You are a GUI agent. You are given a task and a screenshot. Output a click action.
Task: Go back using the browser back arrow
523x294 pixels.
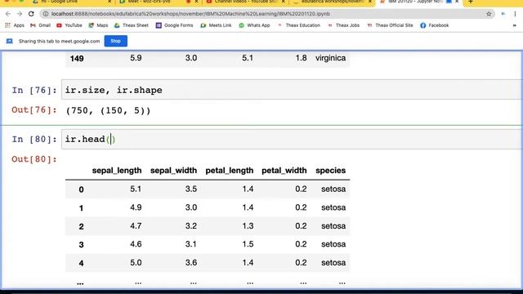(8, 14)
